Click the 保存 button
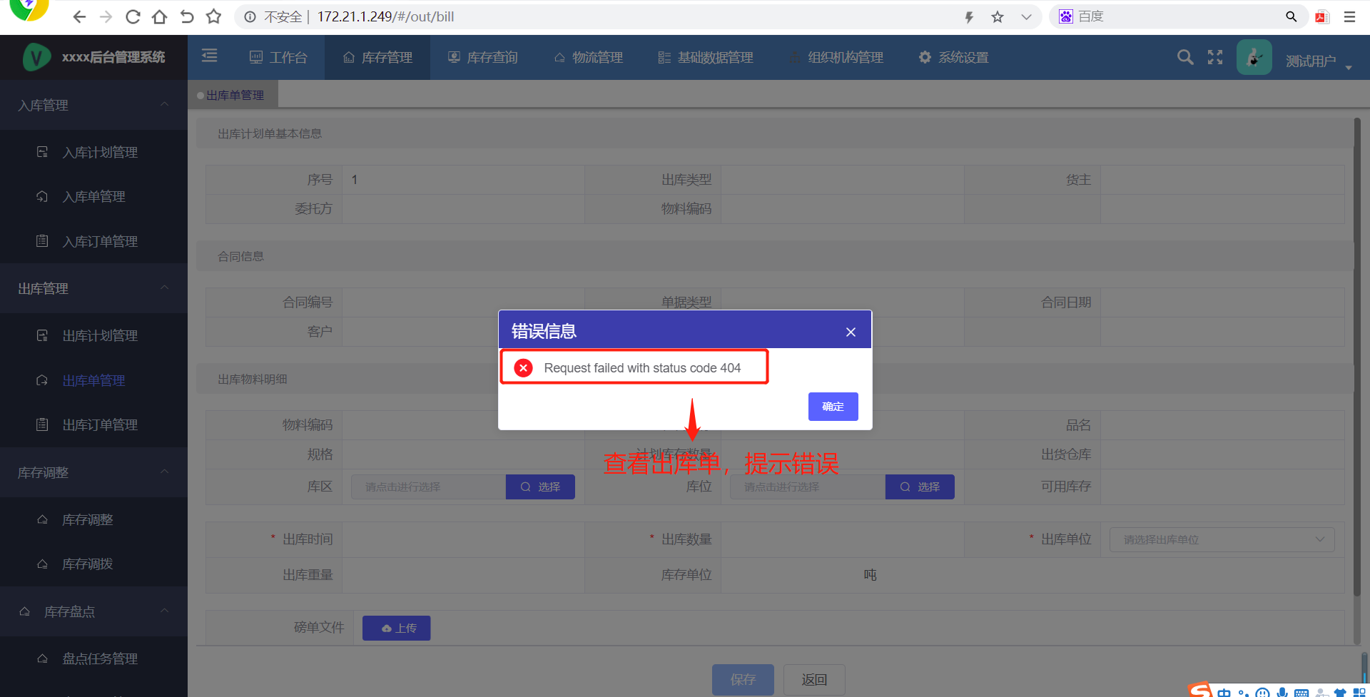Image resolution: width=1370 pixels, height=697 pixels. tap(743, 680)
